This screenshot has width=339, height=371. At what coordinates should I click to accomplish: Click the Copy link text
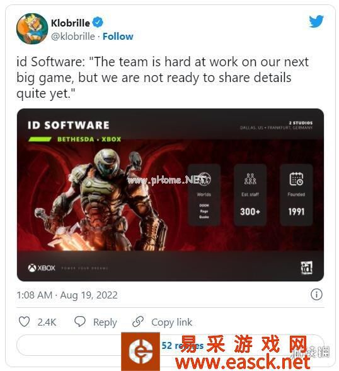(172, 322)
